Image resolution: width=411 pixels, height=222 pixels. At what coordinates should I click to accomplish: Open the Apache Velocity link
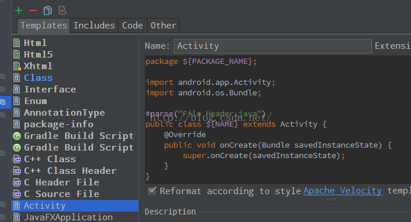coord(342,191)
